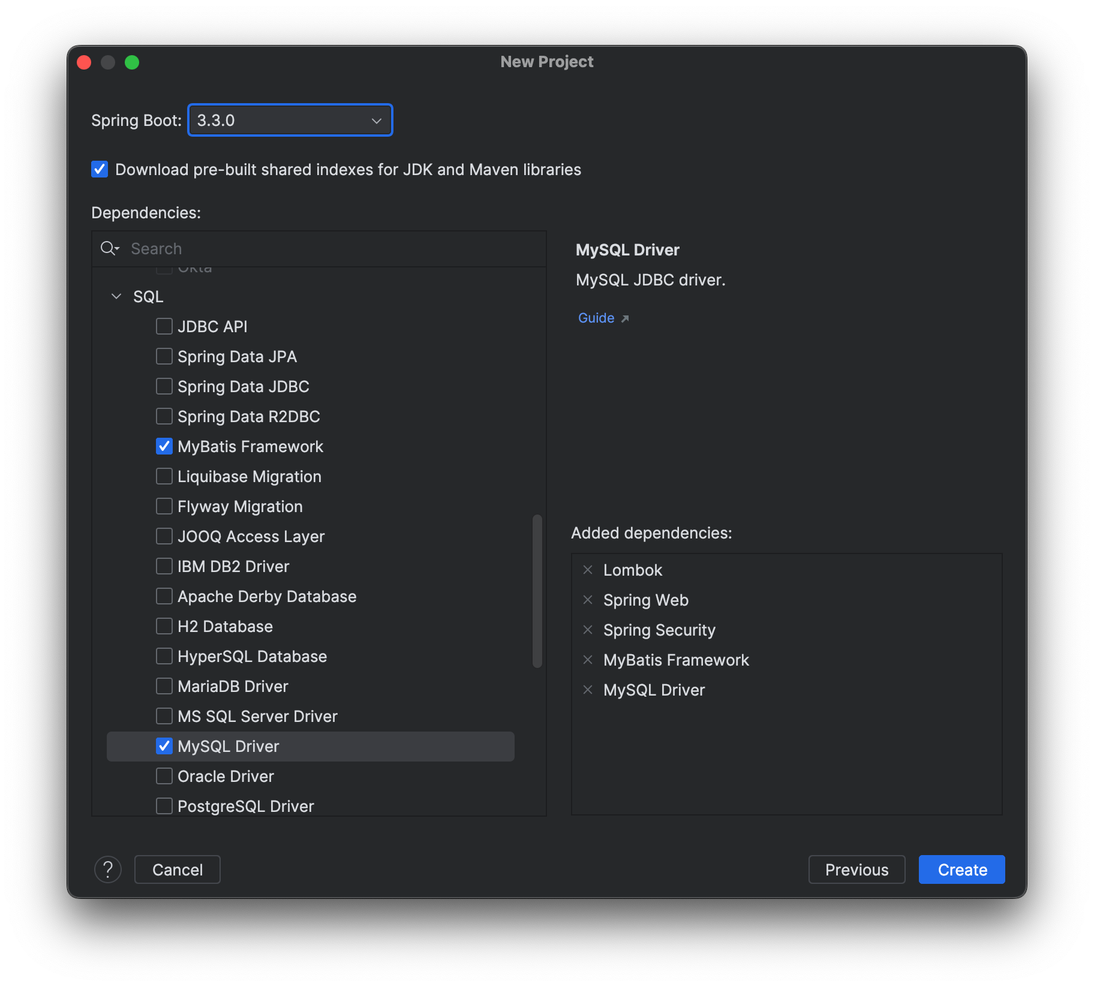The image size is (1094, 987).
Task: Enable Flyway Migration dependency
Action: (164, 506)
